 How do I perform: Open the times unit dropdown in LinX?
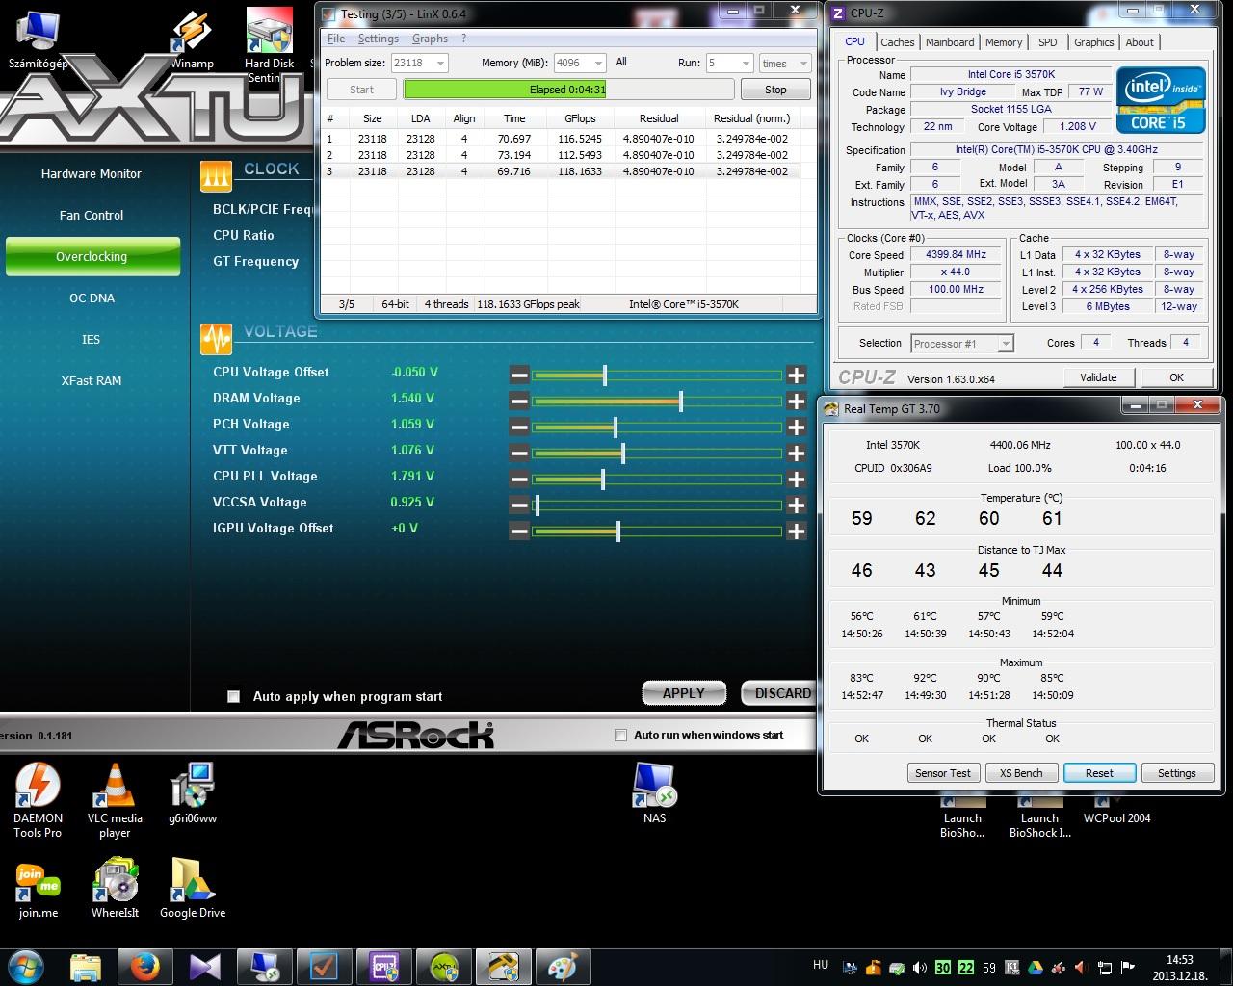[x=784, y=63]
